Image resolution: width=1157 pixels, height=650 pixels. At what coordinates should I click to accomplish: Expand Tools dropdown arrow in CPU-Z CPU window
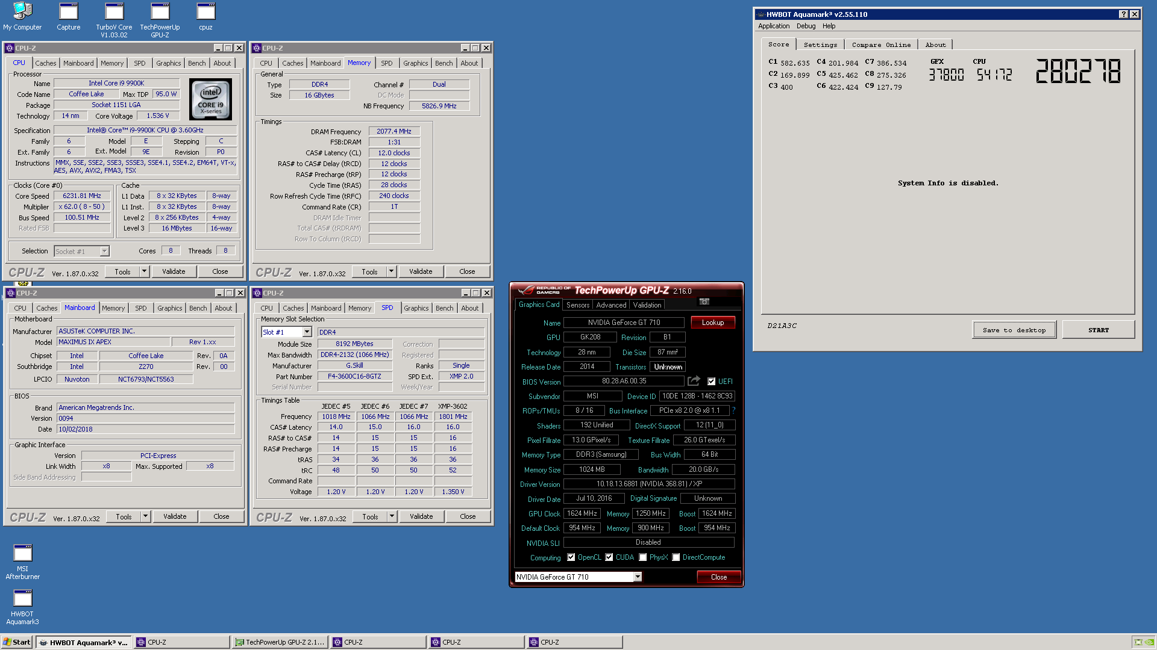click(x=144, y=271)
